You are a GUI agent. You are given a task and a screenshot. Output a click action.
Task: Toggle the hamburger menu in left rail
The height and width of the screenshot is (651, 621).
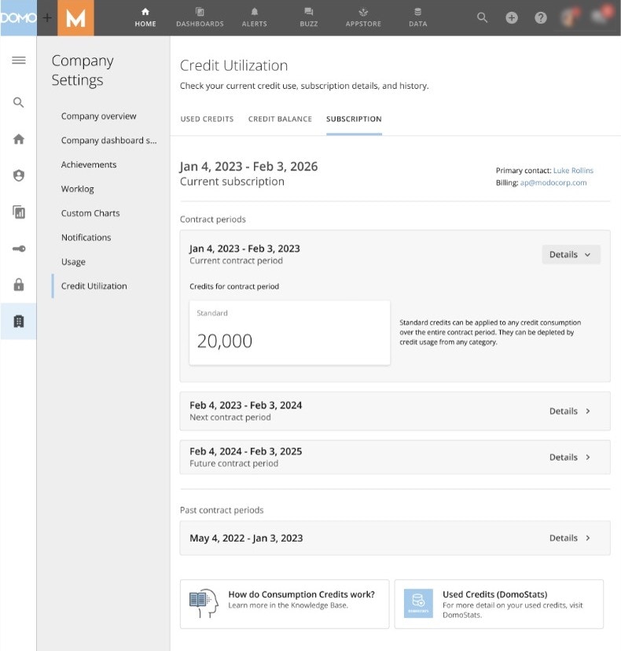coord(19,61)
